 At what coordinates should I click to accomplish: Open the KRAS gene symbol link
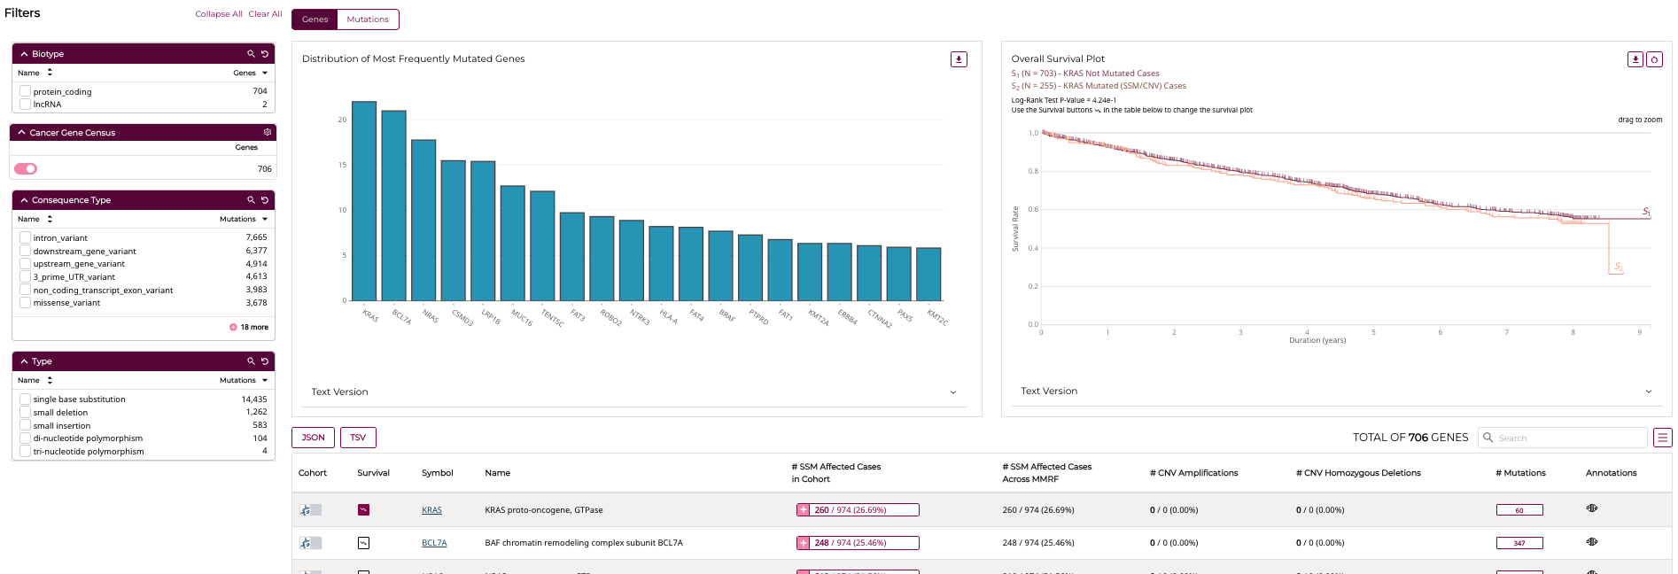[x=431, y=510]
